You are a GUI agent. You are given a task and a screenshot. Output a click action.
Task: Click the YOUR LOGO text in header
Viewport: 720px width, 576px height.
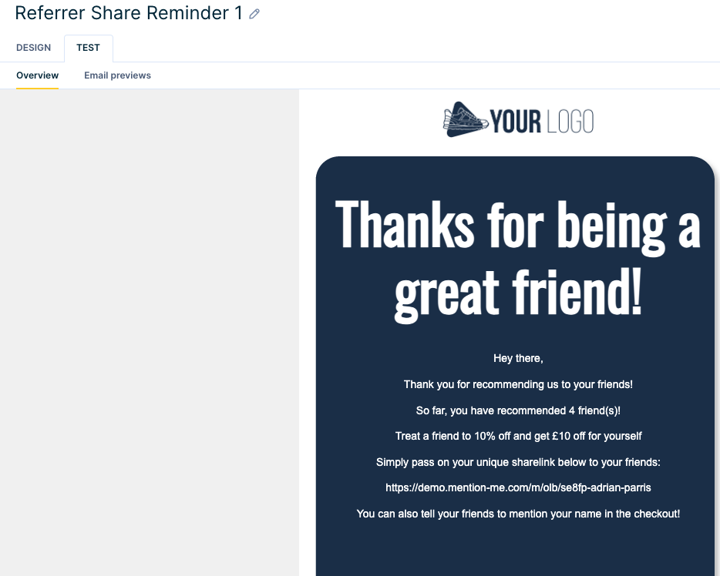542,122
